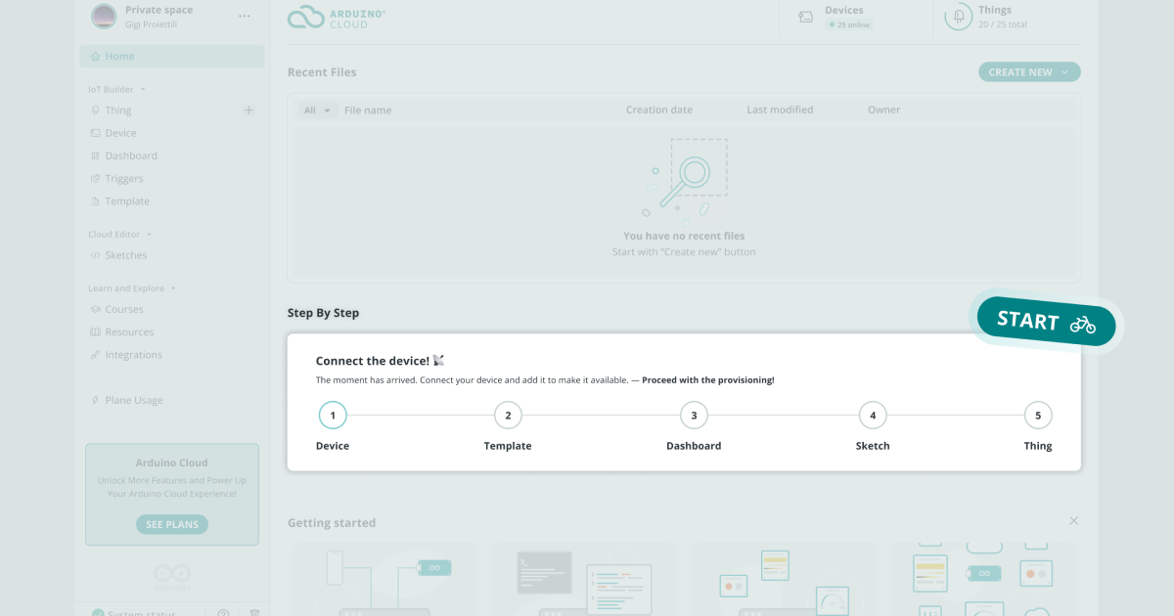This screenshot has height=616, width=1174.
Task: Click the Owner column header
Action: (883, 110)
